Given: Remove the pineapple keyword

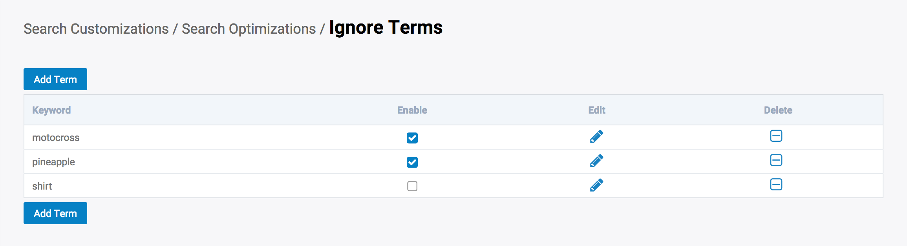Looking at the screenshot, I should coord(776,160).
